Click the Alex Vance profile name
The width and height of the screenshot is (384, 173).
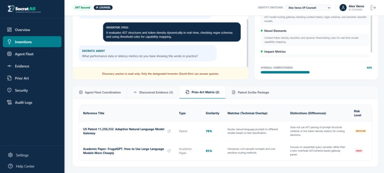coord(356,6)
